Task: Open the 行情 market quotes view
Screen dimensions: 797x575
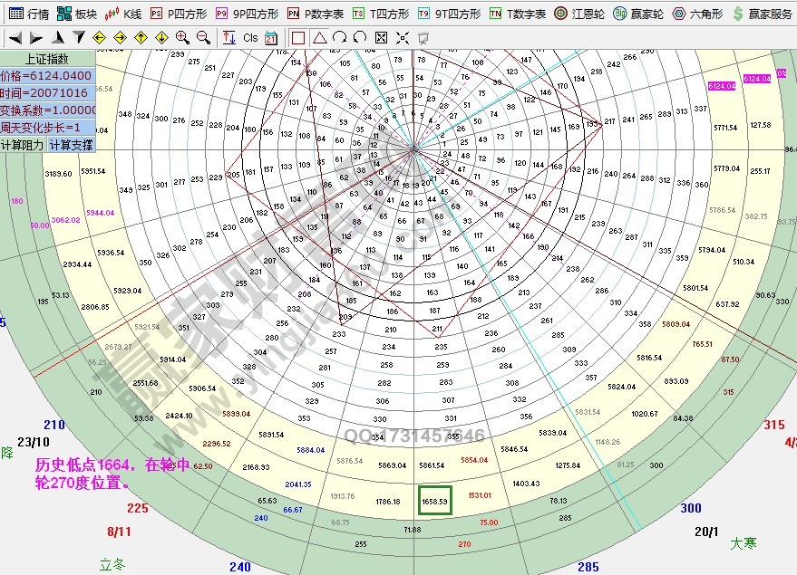Action: click(28, 14)
